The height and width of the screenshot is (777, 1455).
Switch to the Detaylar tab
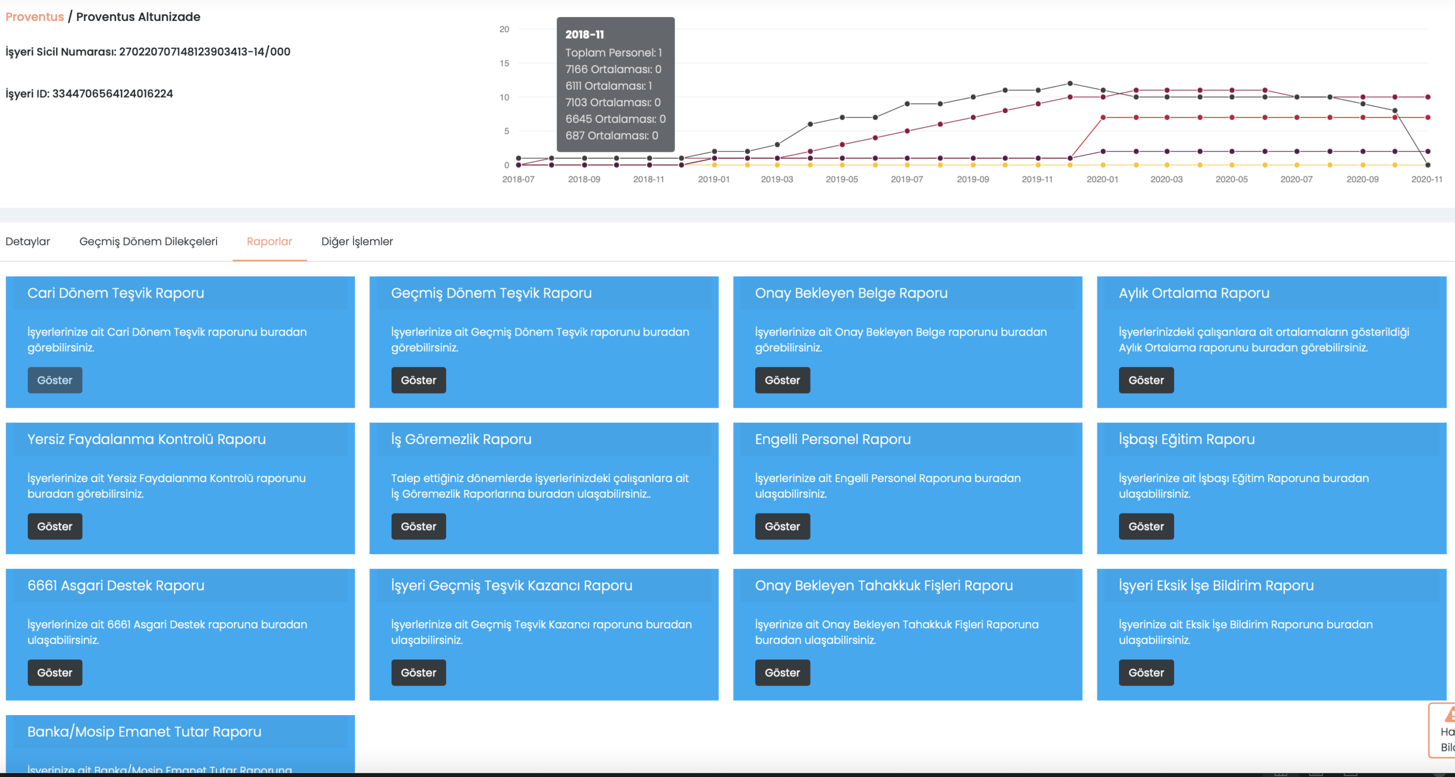tap(28, 241)
